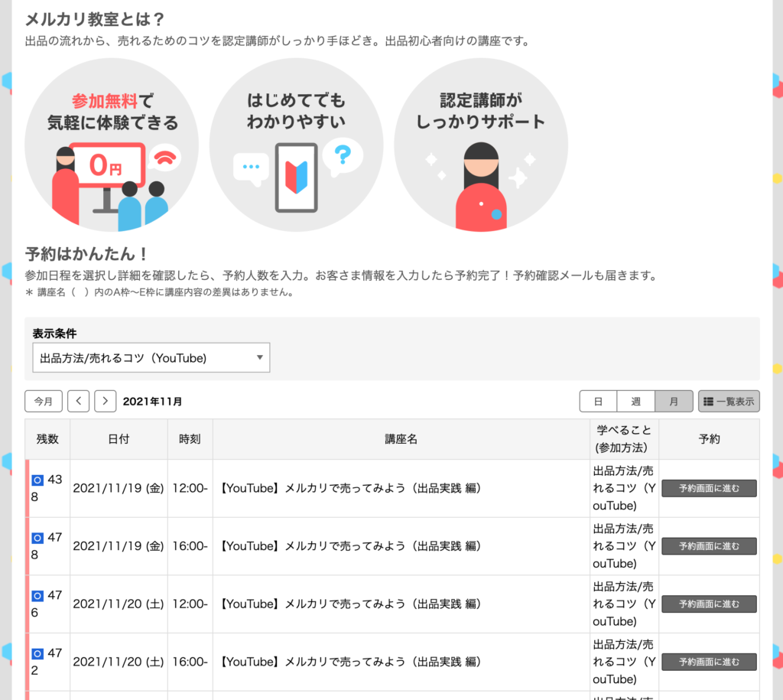Screen dimensions: 783x700
Task: Show the list view with 一覧表示
Action: [x=729, y=401]
